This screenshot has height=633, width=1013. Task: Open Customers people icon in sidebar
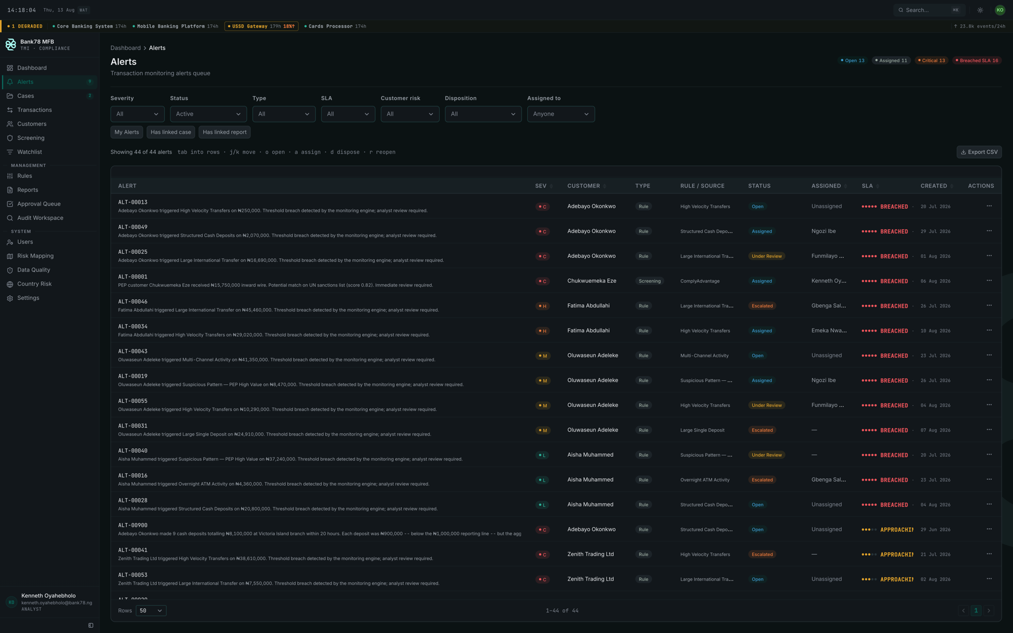[10, 124]
